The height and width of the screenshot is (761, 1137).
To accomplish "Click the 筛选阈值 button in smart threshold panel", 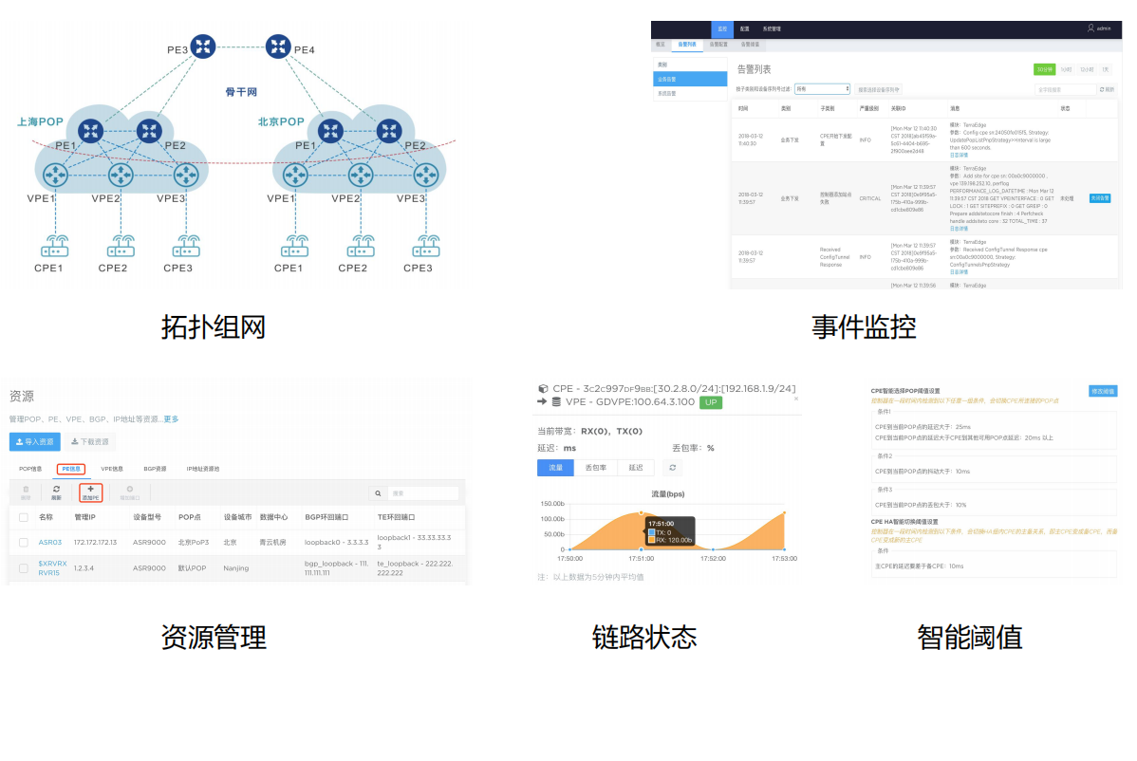I will pyautogui.click(x=1104, y=391).
